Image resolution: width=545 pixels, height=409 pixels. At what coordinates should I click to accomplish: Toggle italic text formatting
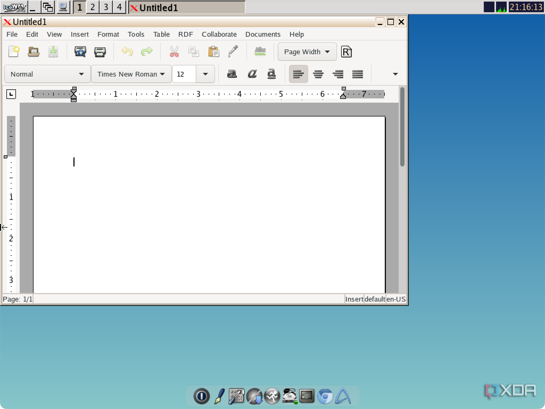[x=252, y=74]
